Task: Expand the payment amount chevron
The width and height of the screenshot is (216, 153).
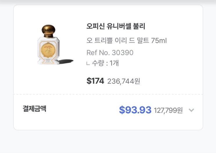Action: click(x=191, y=110)
